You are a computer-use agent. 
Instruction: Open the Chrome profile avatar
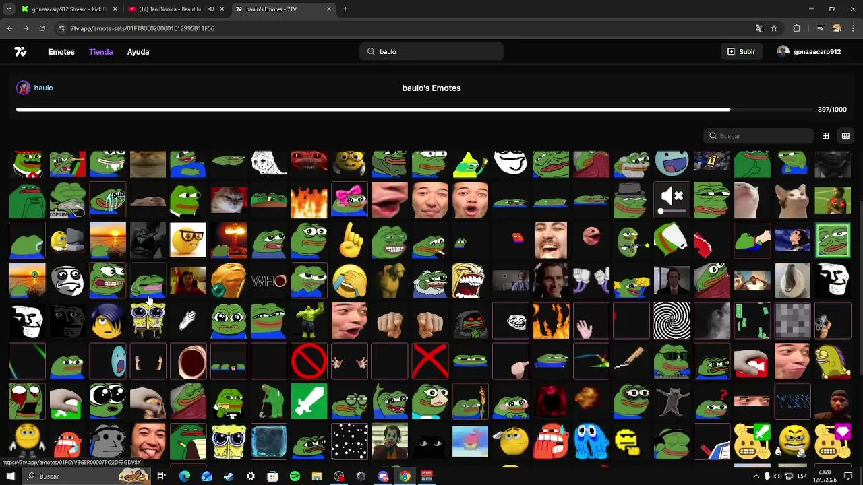837,28
